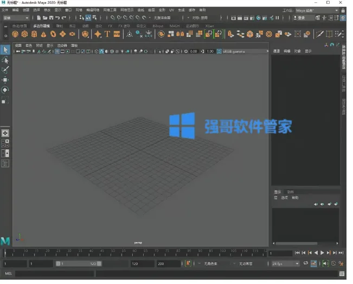Create polygon Type text with T icon
Image resolution: width=353 pixels, height=284 pixels.
click(107, 34)
